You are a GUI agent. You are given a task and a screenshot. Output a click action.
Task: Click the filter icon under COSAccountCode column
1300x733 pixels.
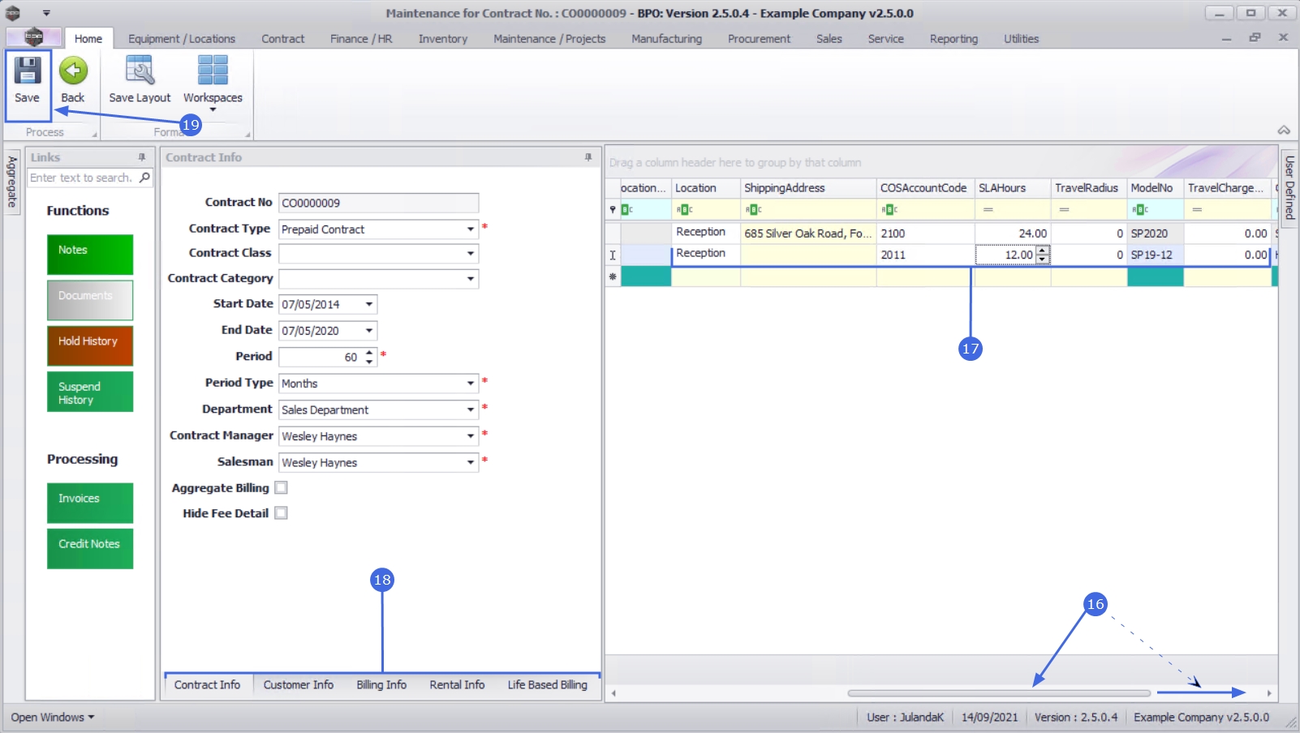(x=889, y=210)
